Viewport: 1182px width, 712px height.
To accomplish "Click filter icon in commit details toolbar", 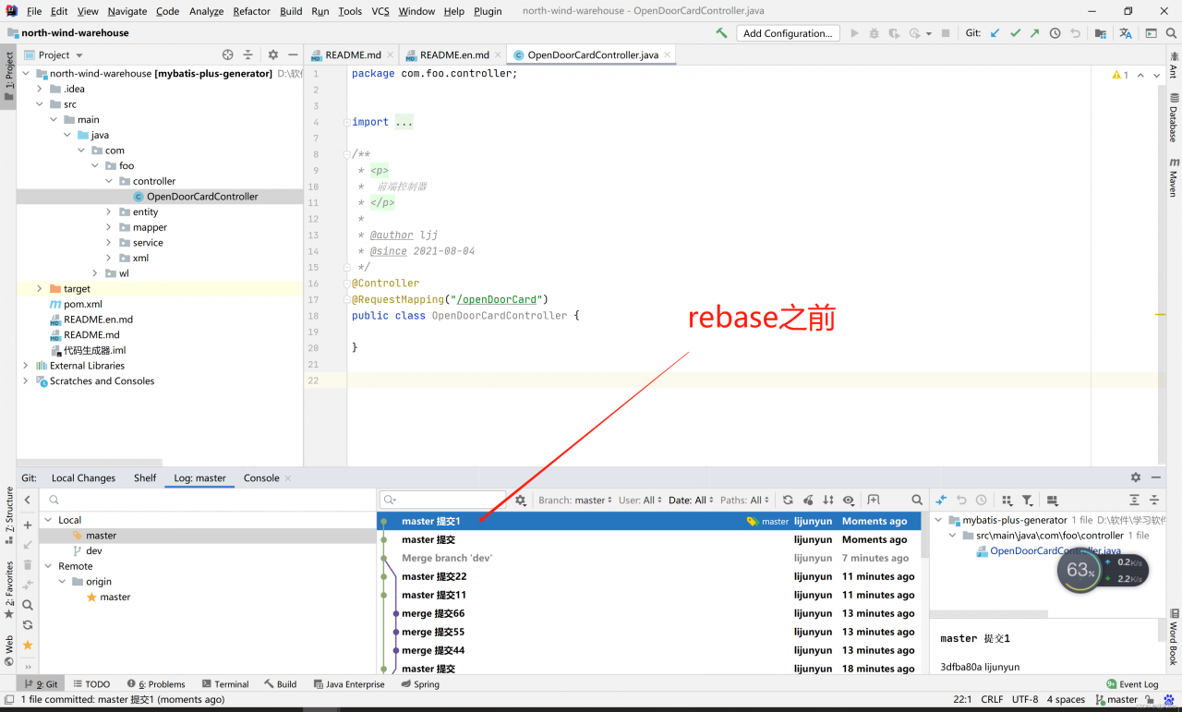I will 1027,500.
